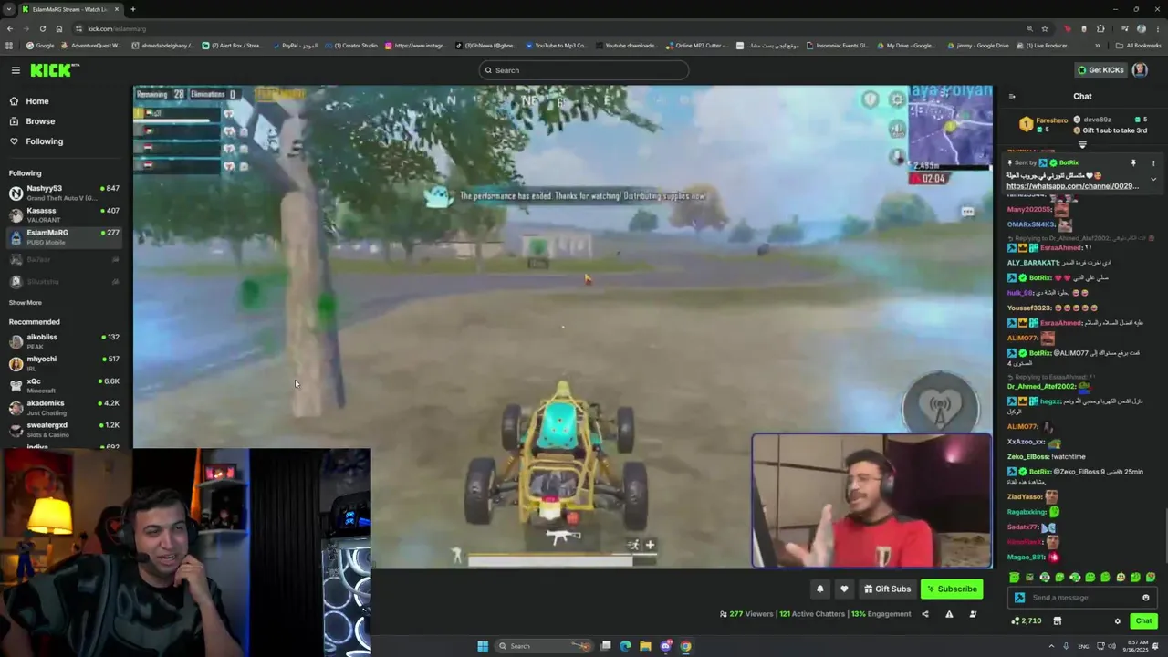
Task: Click the 277 Viewers count
Action: pyautogui.click(x=746, y=614)
